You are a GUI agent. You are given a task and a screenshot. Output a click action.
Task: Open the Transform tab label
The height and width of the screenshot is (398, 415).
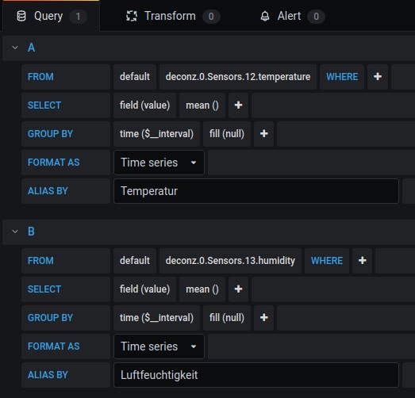[170, 16]
